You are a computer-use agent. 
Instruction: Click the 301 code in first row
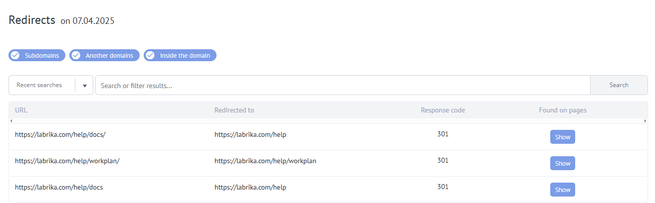442,134
